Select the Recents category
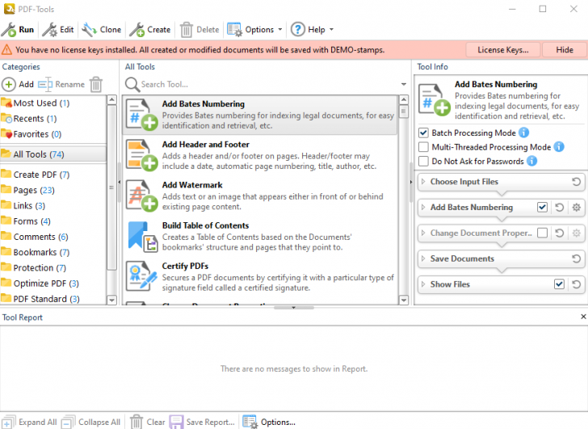Screen dimensions: 588x429 point(53,119)
